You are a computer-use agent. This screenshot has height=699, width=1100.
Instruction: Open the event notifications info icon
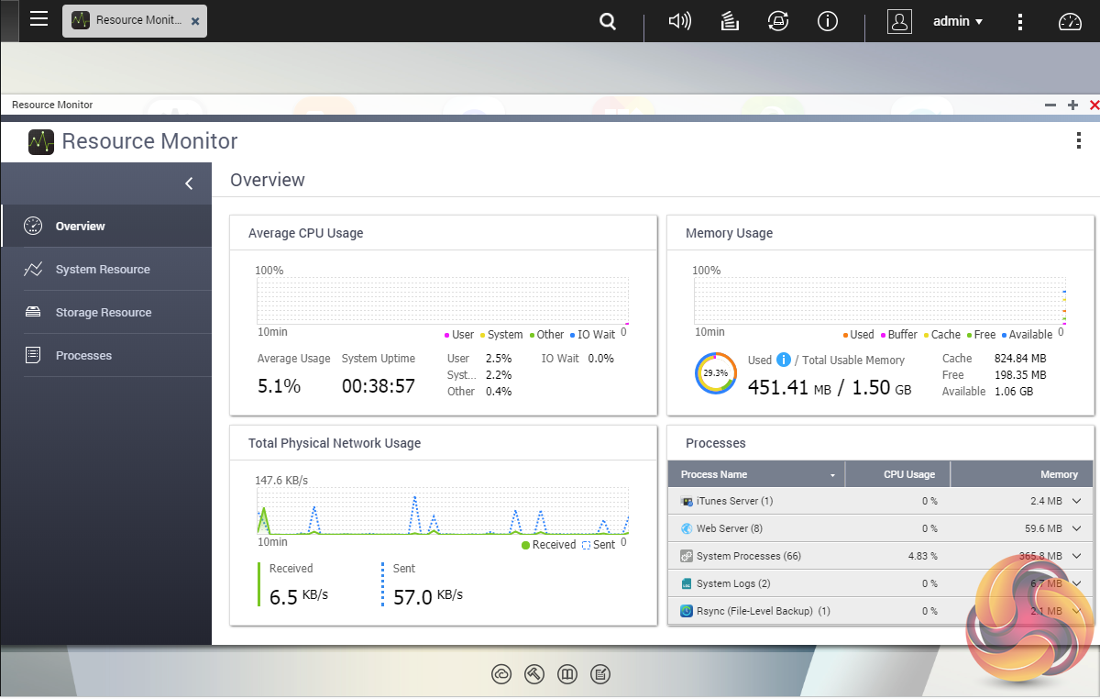click(828, 21)
